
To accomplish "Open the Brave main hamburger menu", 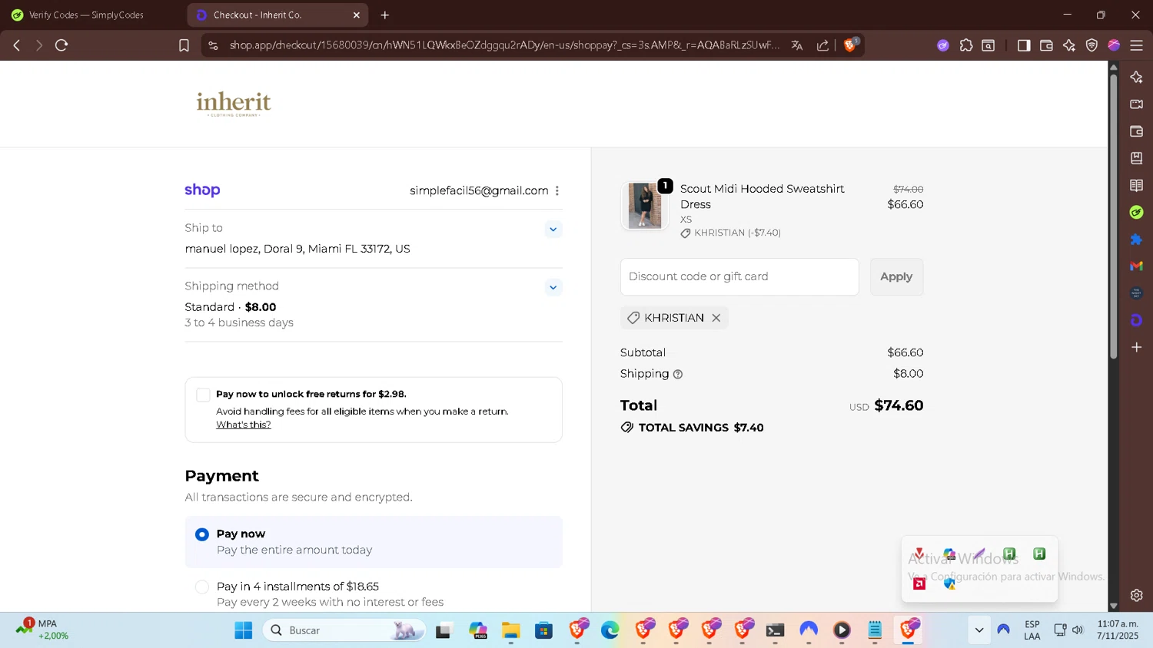I will pos(1136,45).
